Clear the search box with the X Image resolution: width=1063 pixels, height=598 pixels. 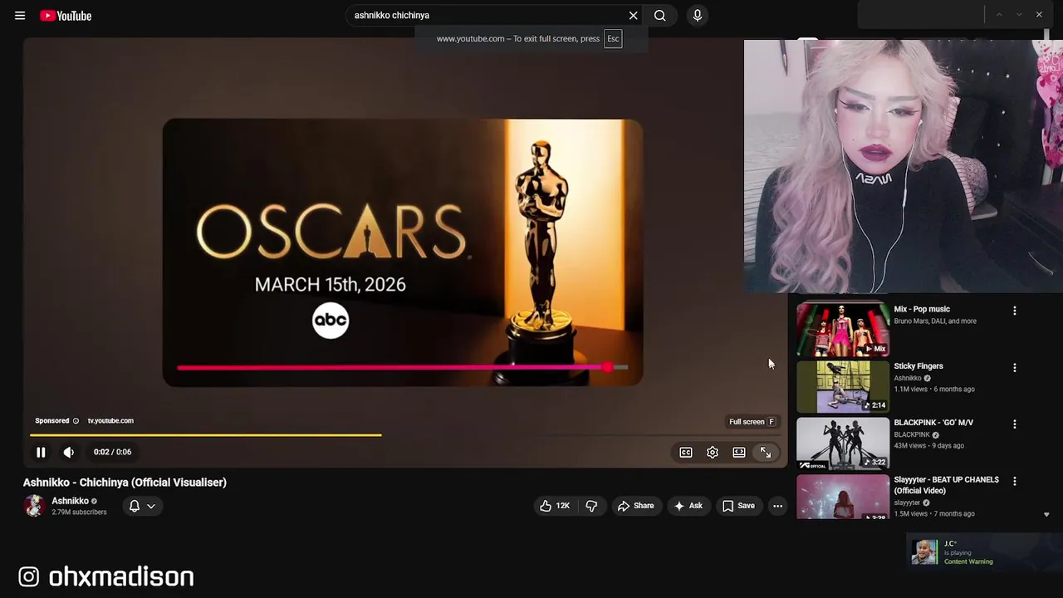(x=634, y=16)
